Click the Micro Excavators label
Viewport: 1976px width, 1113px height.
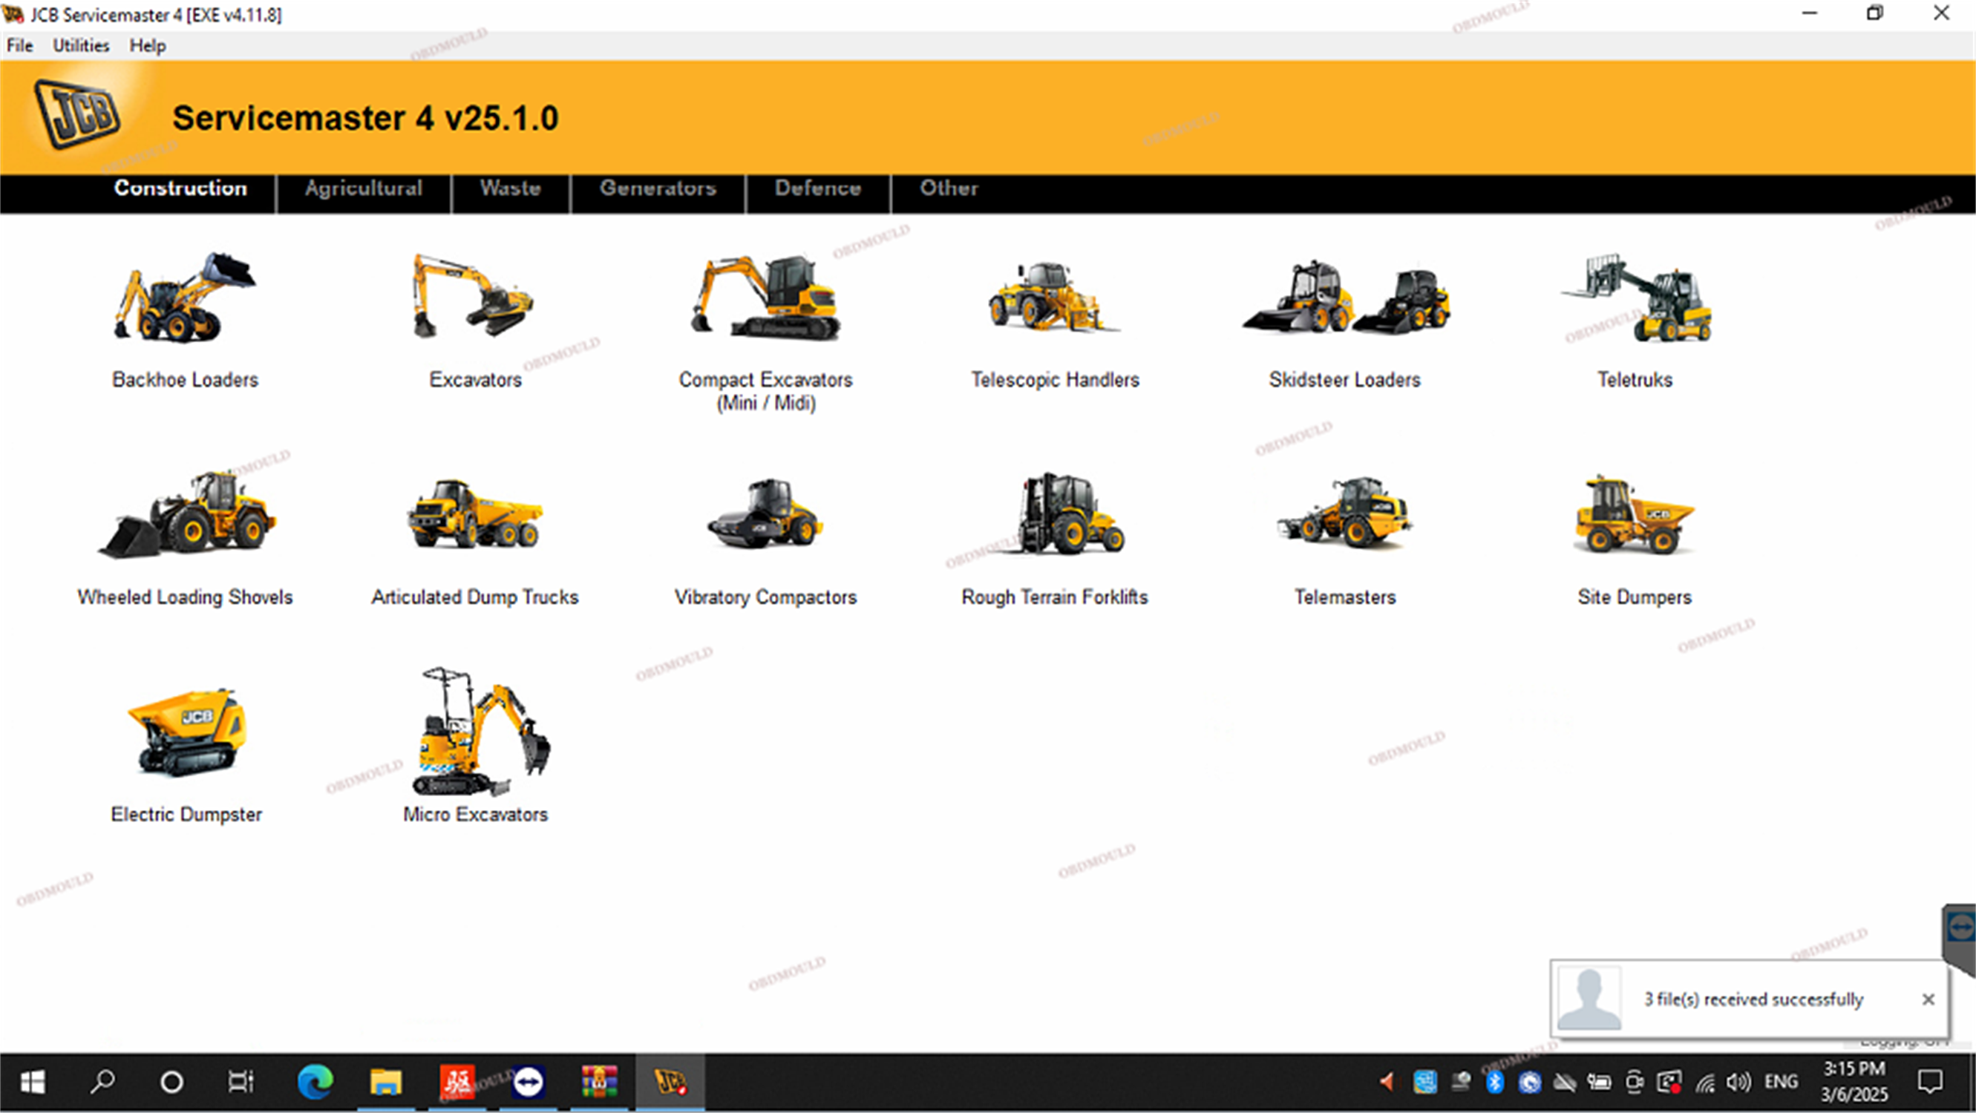(x=476, y=814)
